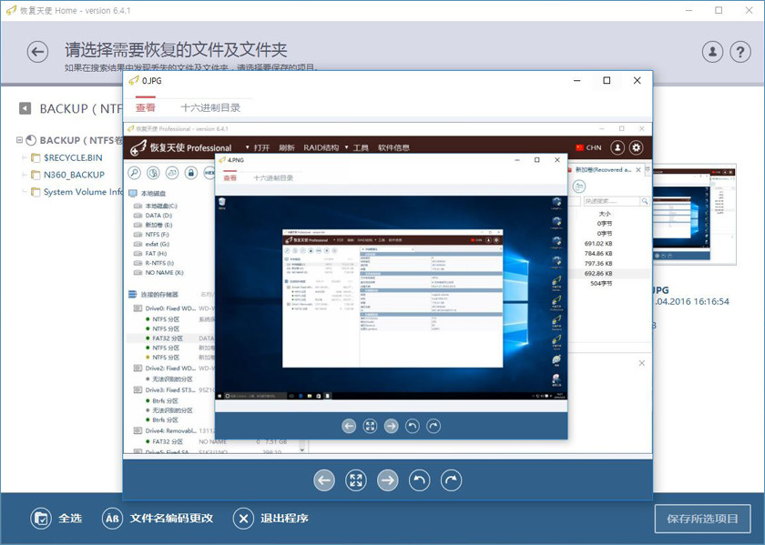The width and height of the screenshot is (765, 545).
Task: Select the System Volume Info folder
Action: tap(78, 192)
